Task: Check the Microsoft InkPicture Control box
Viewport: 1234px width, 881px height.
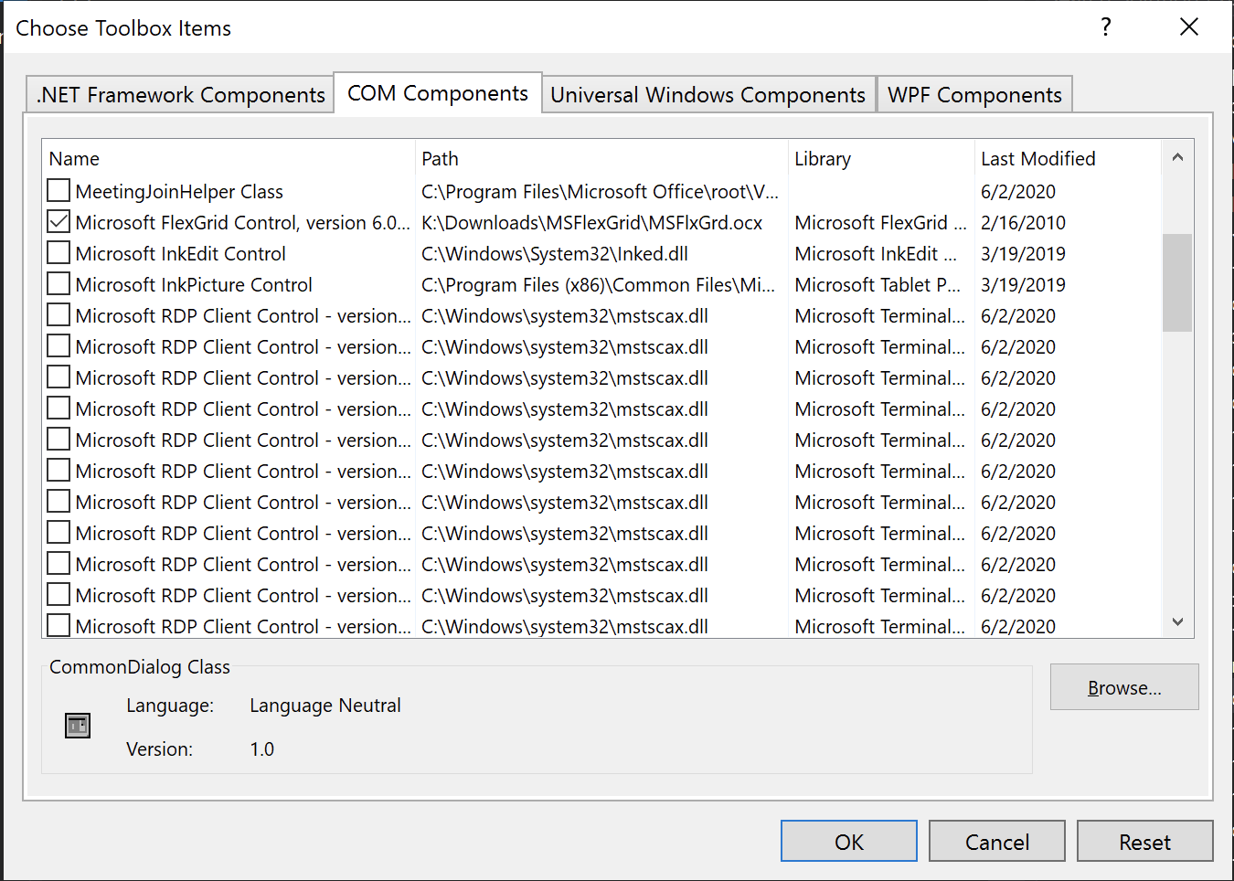Action: point(59,284)
